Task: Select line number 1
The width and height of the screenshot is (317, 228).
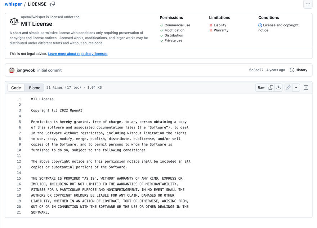Action: [20, 99]
